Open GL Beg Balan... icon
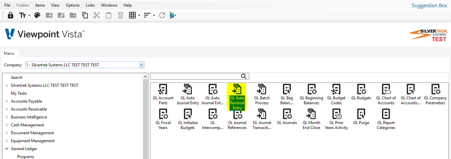Viewport: 451px width, 159px height. coord(287,94)
